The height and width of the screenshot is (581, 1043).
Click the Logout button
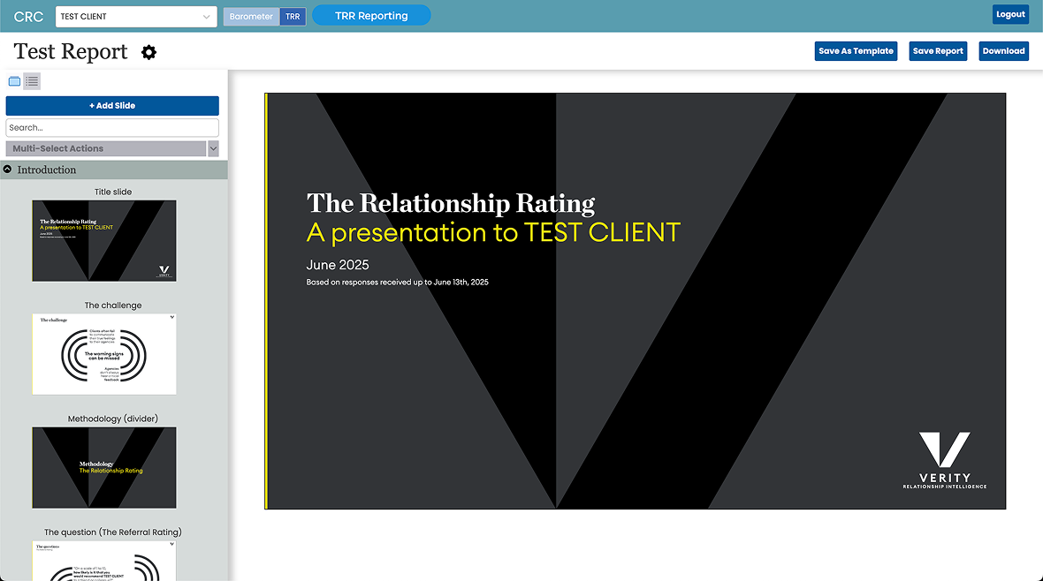1010,15
